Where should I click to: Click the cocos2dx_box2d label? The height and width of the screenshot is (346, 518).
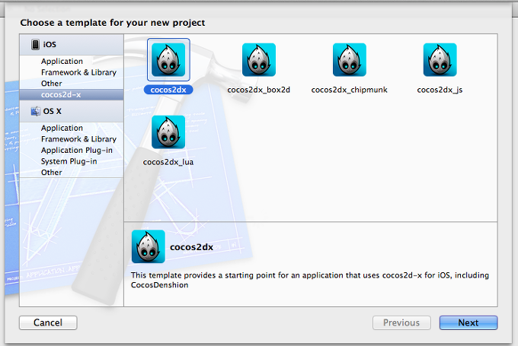point(259,90)
